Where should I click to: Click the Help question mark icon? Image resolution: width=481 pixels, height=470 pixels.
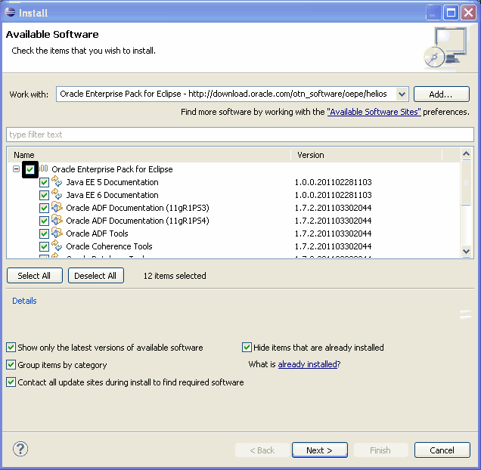20,450
